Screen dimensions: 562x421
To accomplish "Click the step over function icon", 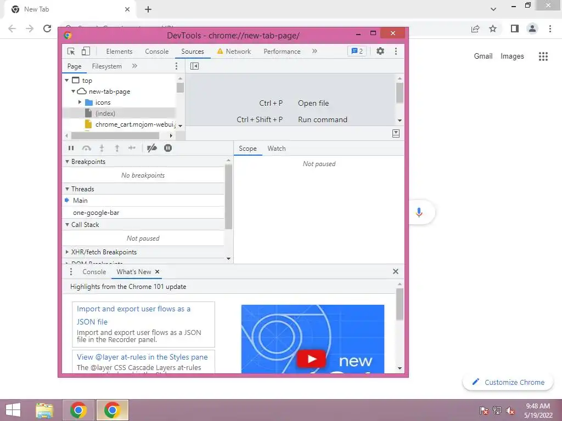I will coord(86,148).
